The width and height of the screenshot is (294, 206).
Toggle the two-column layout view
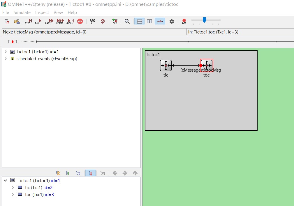(149, 21)
